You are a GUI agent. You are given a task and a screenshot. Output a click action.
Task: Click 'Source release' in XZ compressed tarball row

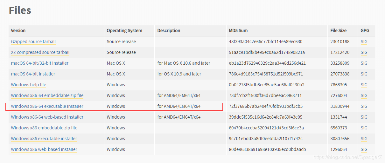(x=121, y=52)
